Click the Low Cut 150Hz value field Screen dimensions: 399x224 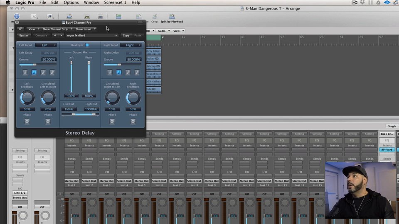69,109
